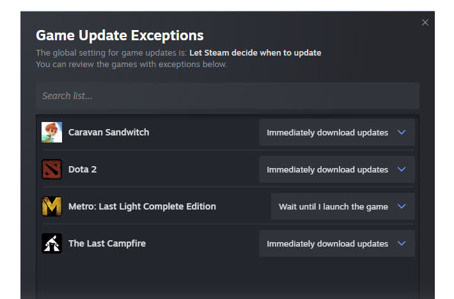The width and height of the screenshot is (454, 299).
Task: Select Metro: Last Light Complete Edition title
Action: [142, 206]
